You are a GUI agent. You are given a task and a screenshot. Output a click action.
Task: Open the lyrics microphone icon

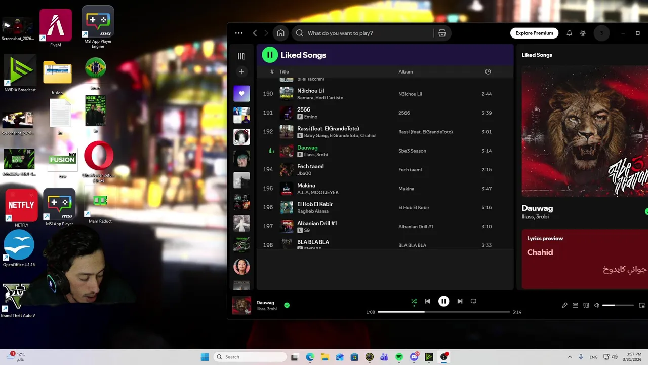[564, 305]
